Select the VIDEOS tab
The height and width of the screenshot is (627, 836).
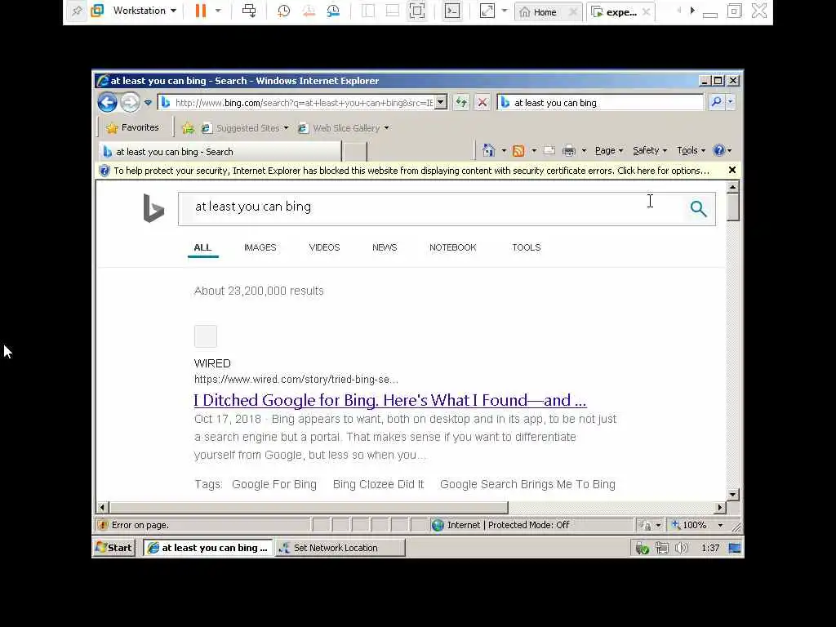(324, 247)
